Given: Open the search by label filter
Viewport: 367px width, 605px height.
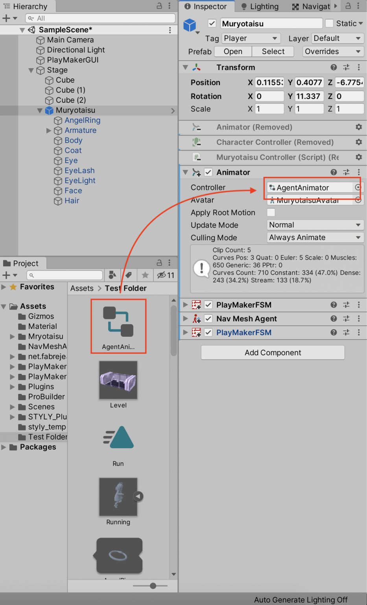Looking at the screenshot, I should 129,275.
